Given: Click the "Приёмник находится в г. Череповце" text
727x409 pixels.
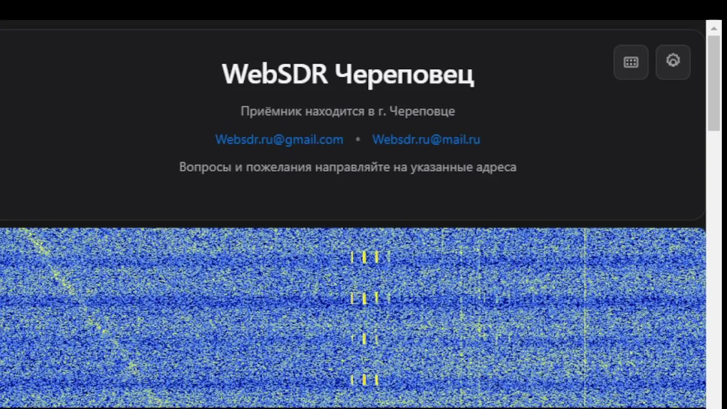Looking at the screenshot, I should coord(348,111).
